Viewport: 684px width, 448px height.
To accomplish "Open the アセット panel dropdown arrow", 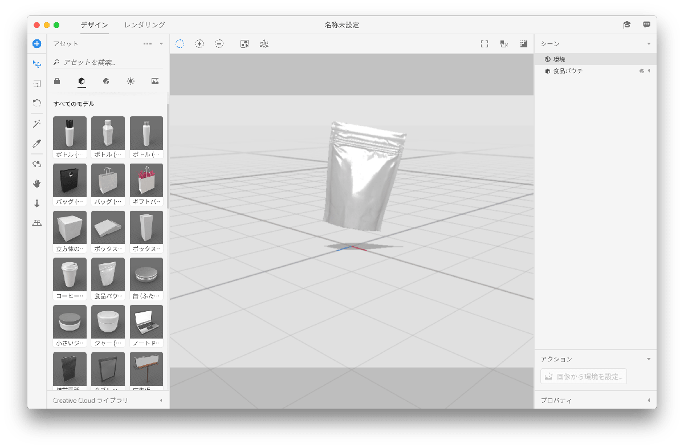I will click(161, 44).
